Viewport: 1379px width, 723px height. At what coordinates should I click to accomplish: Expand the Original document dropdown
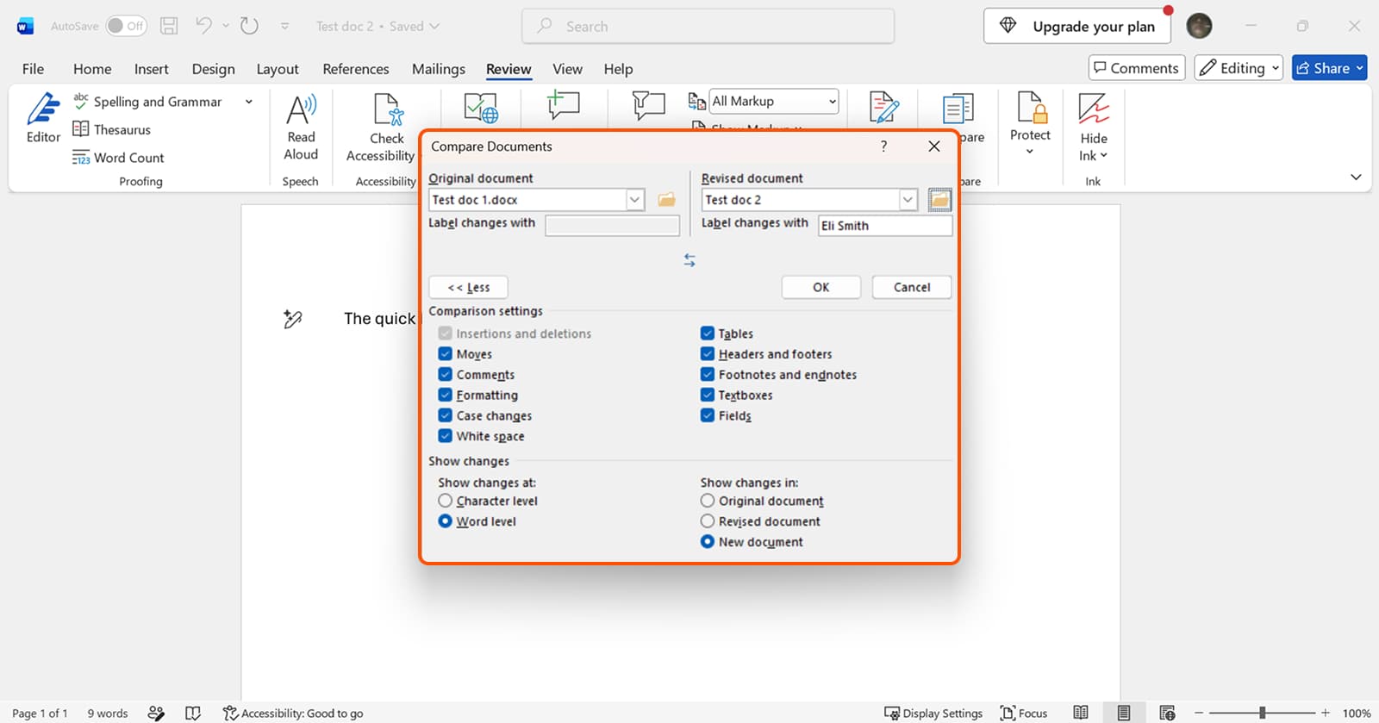point(634,200)
